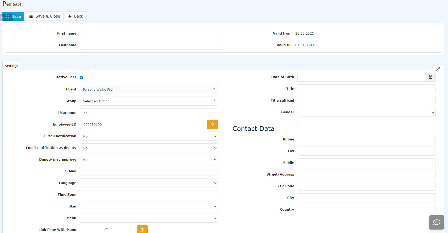Screen dimensions: 448x233
Task: Expand the Skin dropdown
Action: [149, 206]
